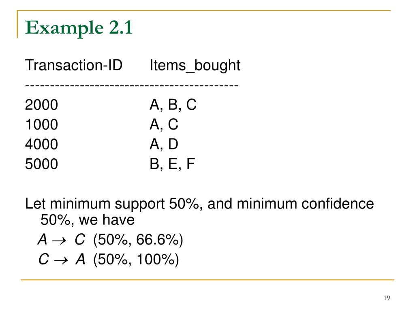Select the (50%, 100%) values

click(136, 260)
